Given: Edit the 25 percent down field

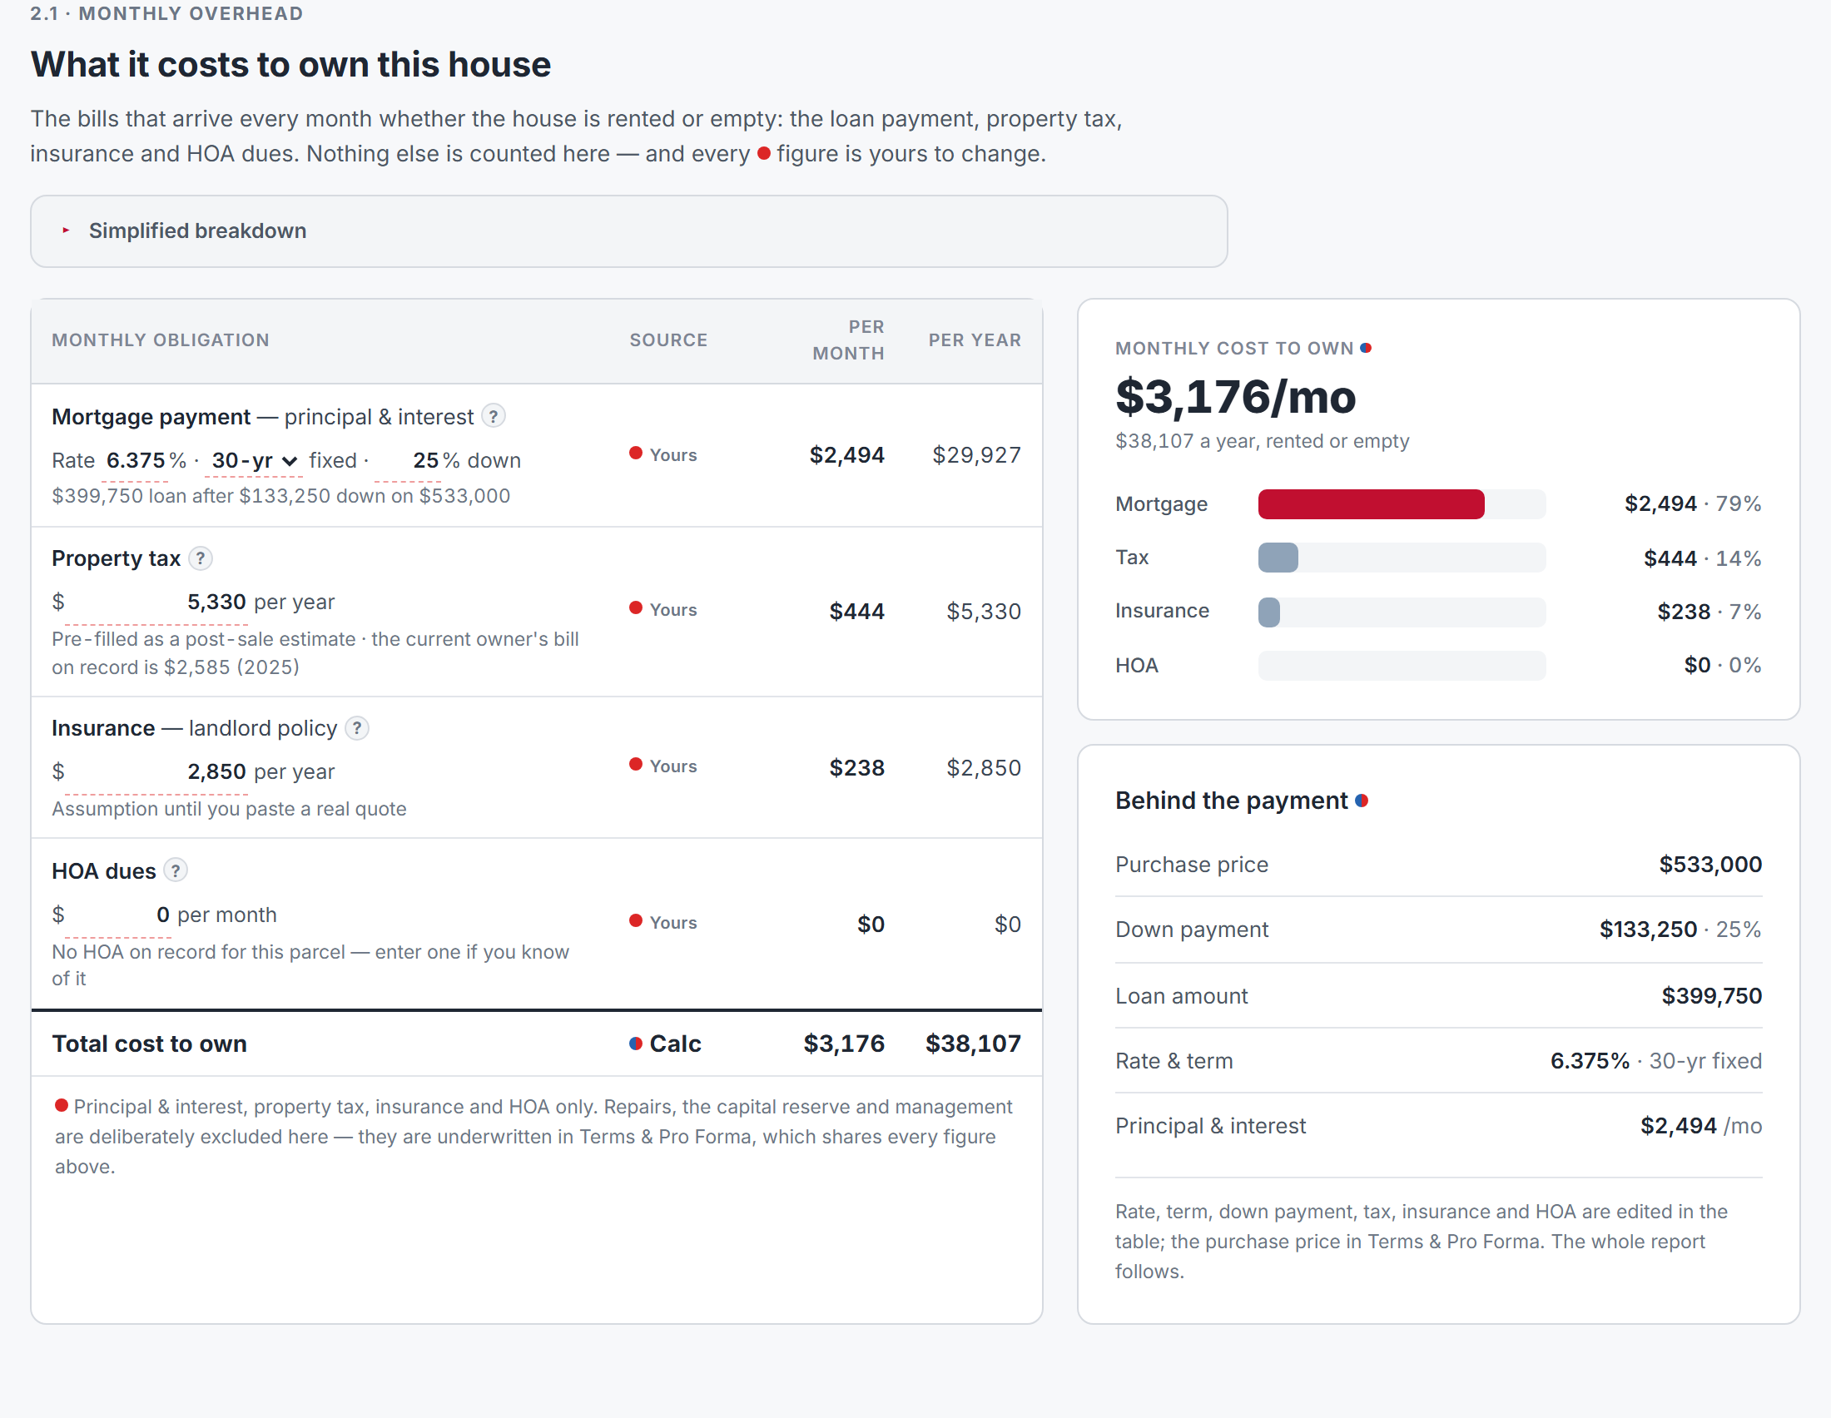Looking at the screenshot, I should point(409,461).
